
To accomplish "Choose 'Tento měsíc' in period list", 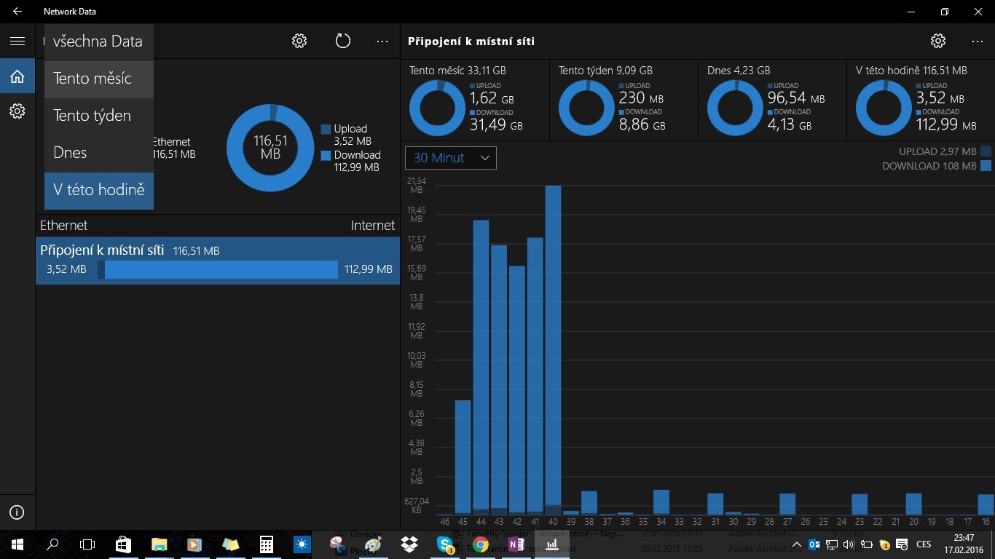I will click(99, 79).
